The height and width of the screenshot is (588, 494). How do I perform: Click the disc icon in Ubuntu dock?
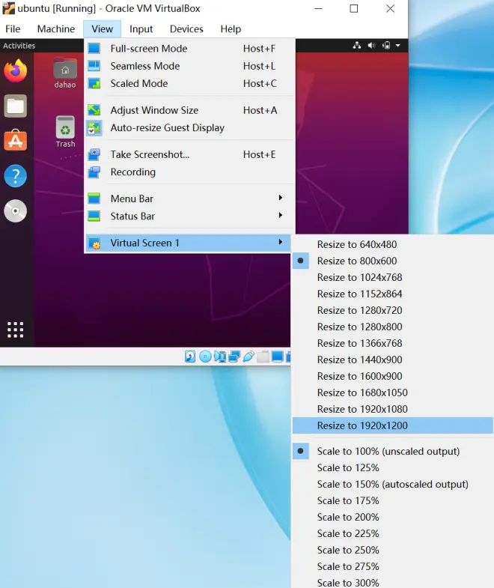coord(16,210)
